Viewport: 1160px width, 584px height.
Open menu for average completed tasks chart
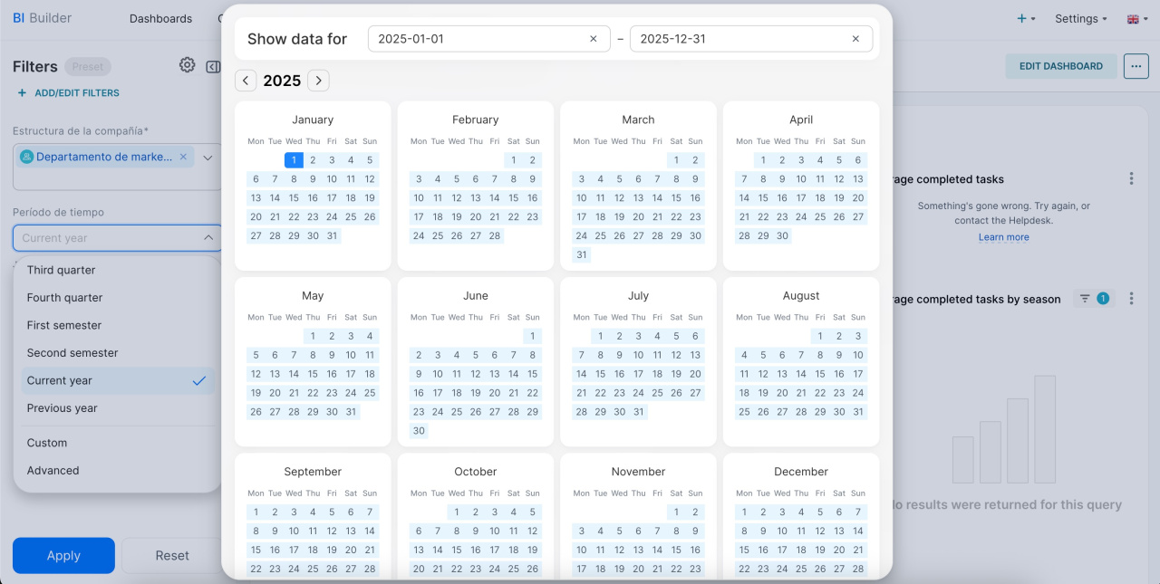(x=1131, y=179)
